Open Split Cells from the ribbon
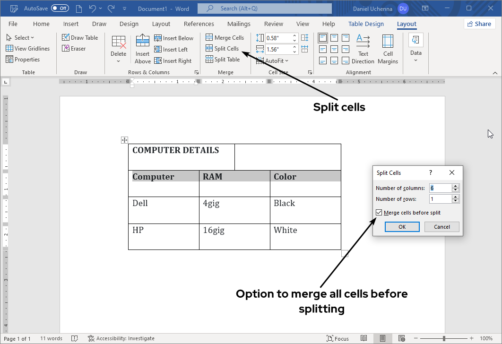The image size is (502, 344). (x=224, y=48)
